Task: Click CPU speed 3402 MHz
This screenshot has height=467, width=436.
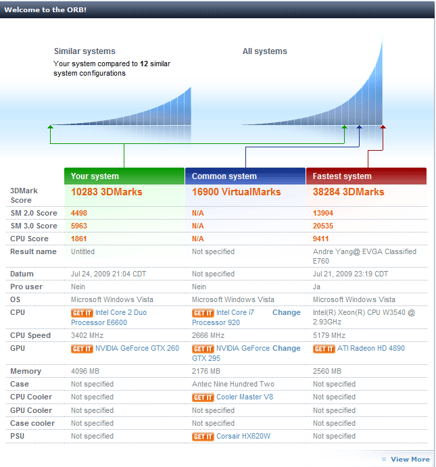Action: (87, 335)
